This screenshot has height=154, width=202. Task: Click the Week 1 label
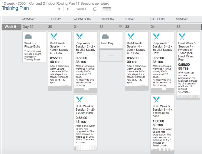81,9
